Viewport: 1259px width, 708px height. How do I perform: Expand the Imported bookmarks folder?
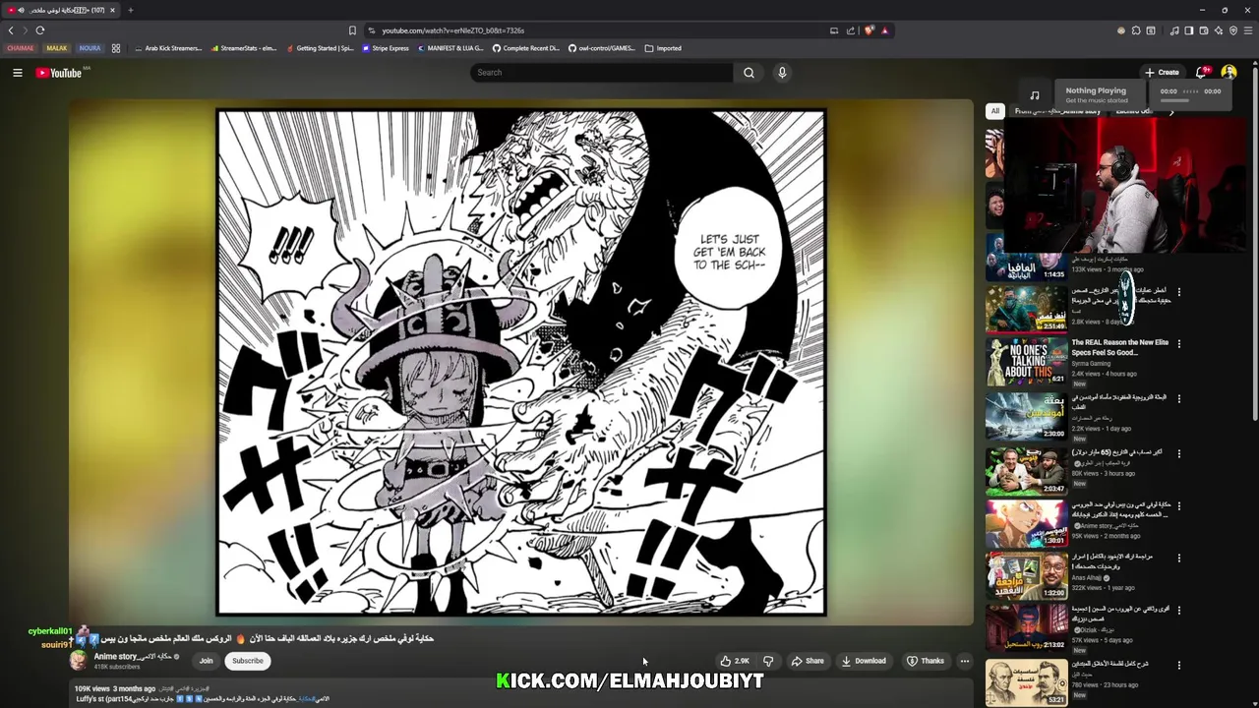coord(663,48)
